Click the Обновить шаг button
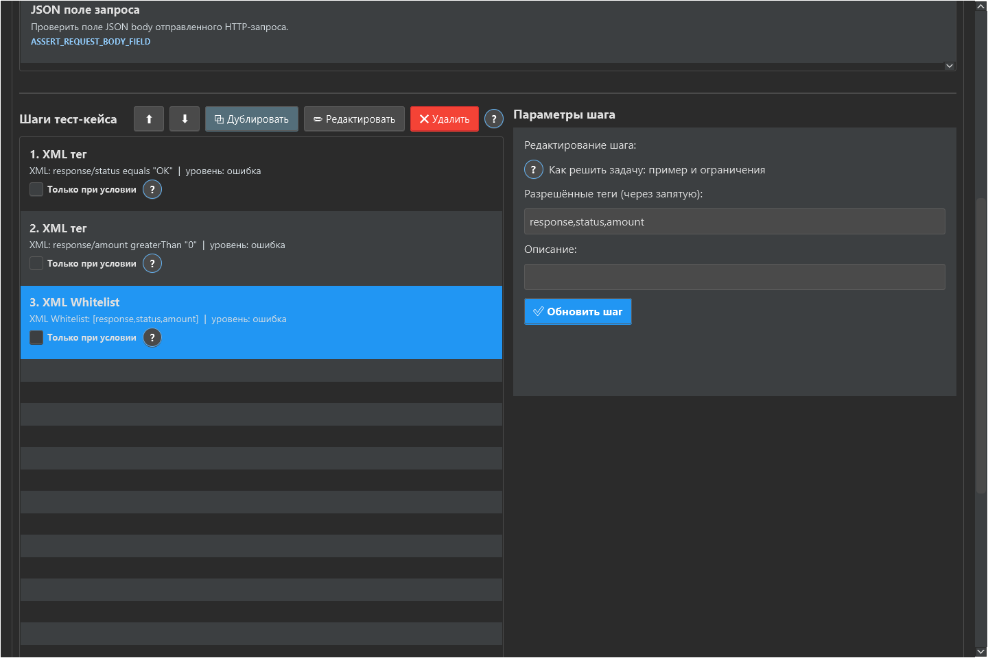This screenshot has width=988, height=658. tap(578, 311)
